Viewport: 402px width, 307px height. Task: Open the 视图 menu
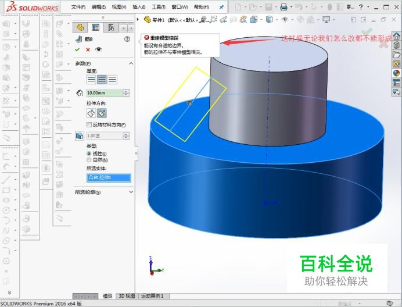[119, 7]
